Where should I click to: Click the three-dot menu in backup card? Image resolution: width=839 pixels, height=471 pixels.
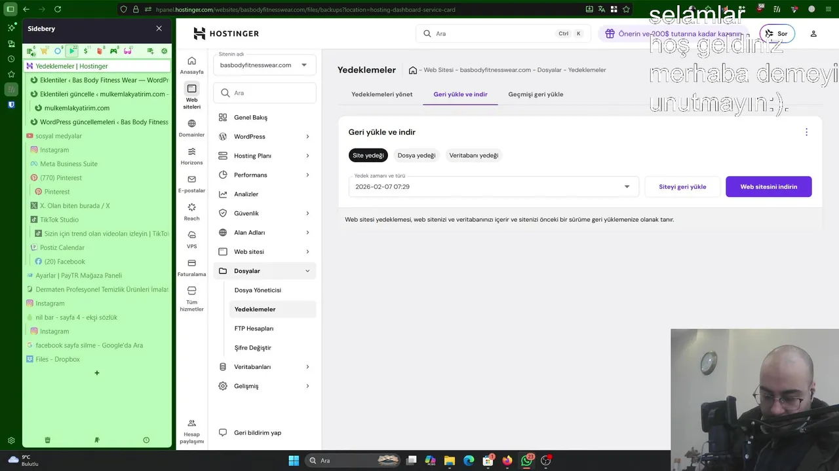806,132
